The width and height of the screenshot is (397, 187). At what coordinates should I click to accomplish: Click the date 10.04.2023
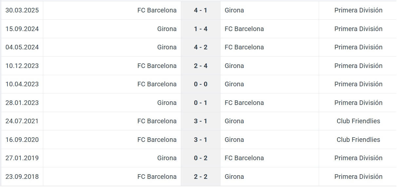tap(22, 84)
